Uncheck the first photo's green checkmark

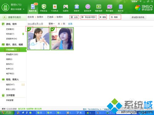coord(29,29)
